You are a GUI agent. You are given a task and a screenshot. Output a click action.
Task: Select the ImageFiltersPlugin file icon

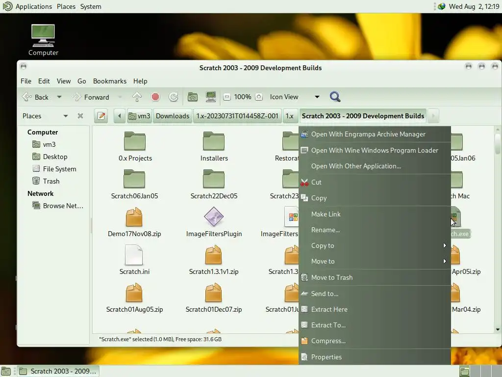click(x=214, y=217)
